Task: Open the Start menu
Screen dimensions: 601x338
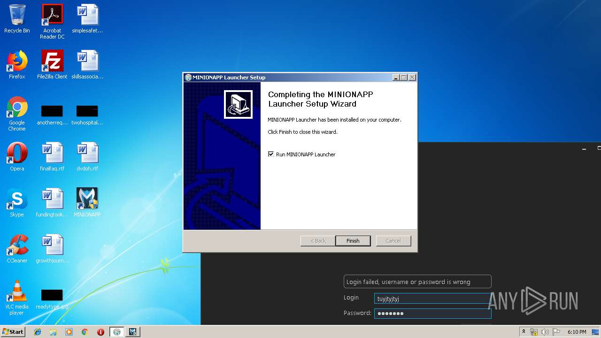Action: point(13,332)
